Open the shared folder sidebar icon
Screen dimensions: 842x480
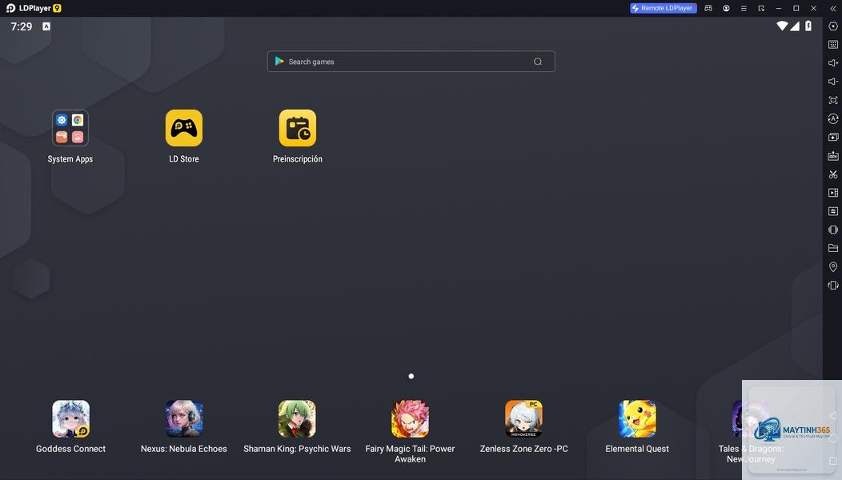[833, 248]
